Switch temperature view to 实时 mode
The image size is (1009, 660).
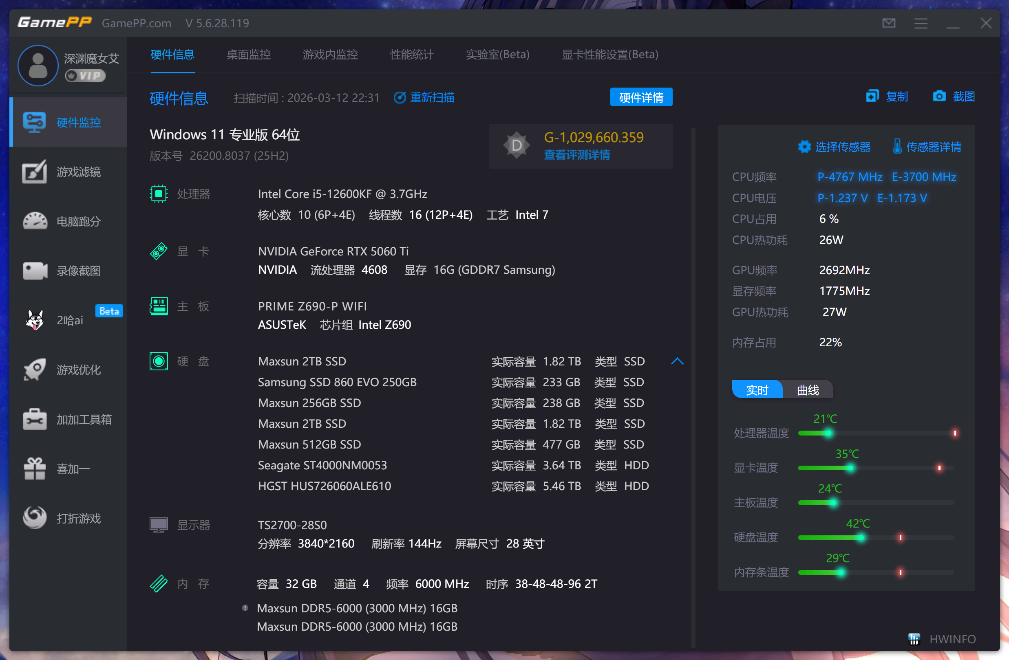click(x=757, y=390)
